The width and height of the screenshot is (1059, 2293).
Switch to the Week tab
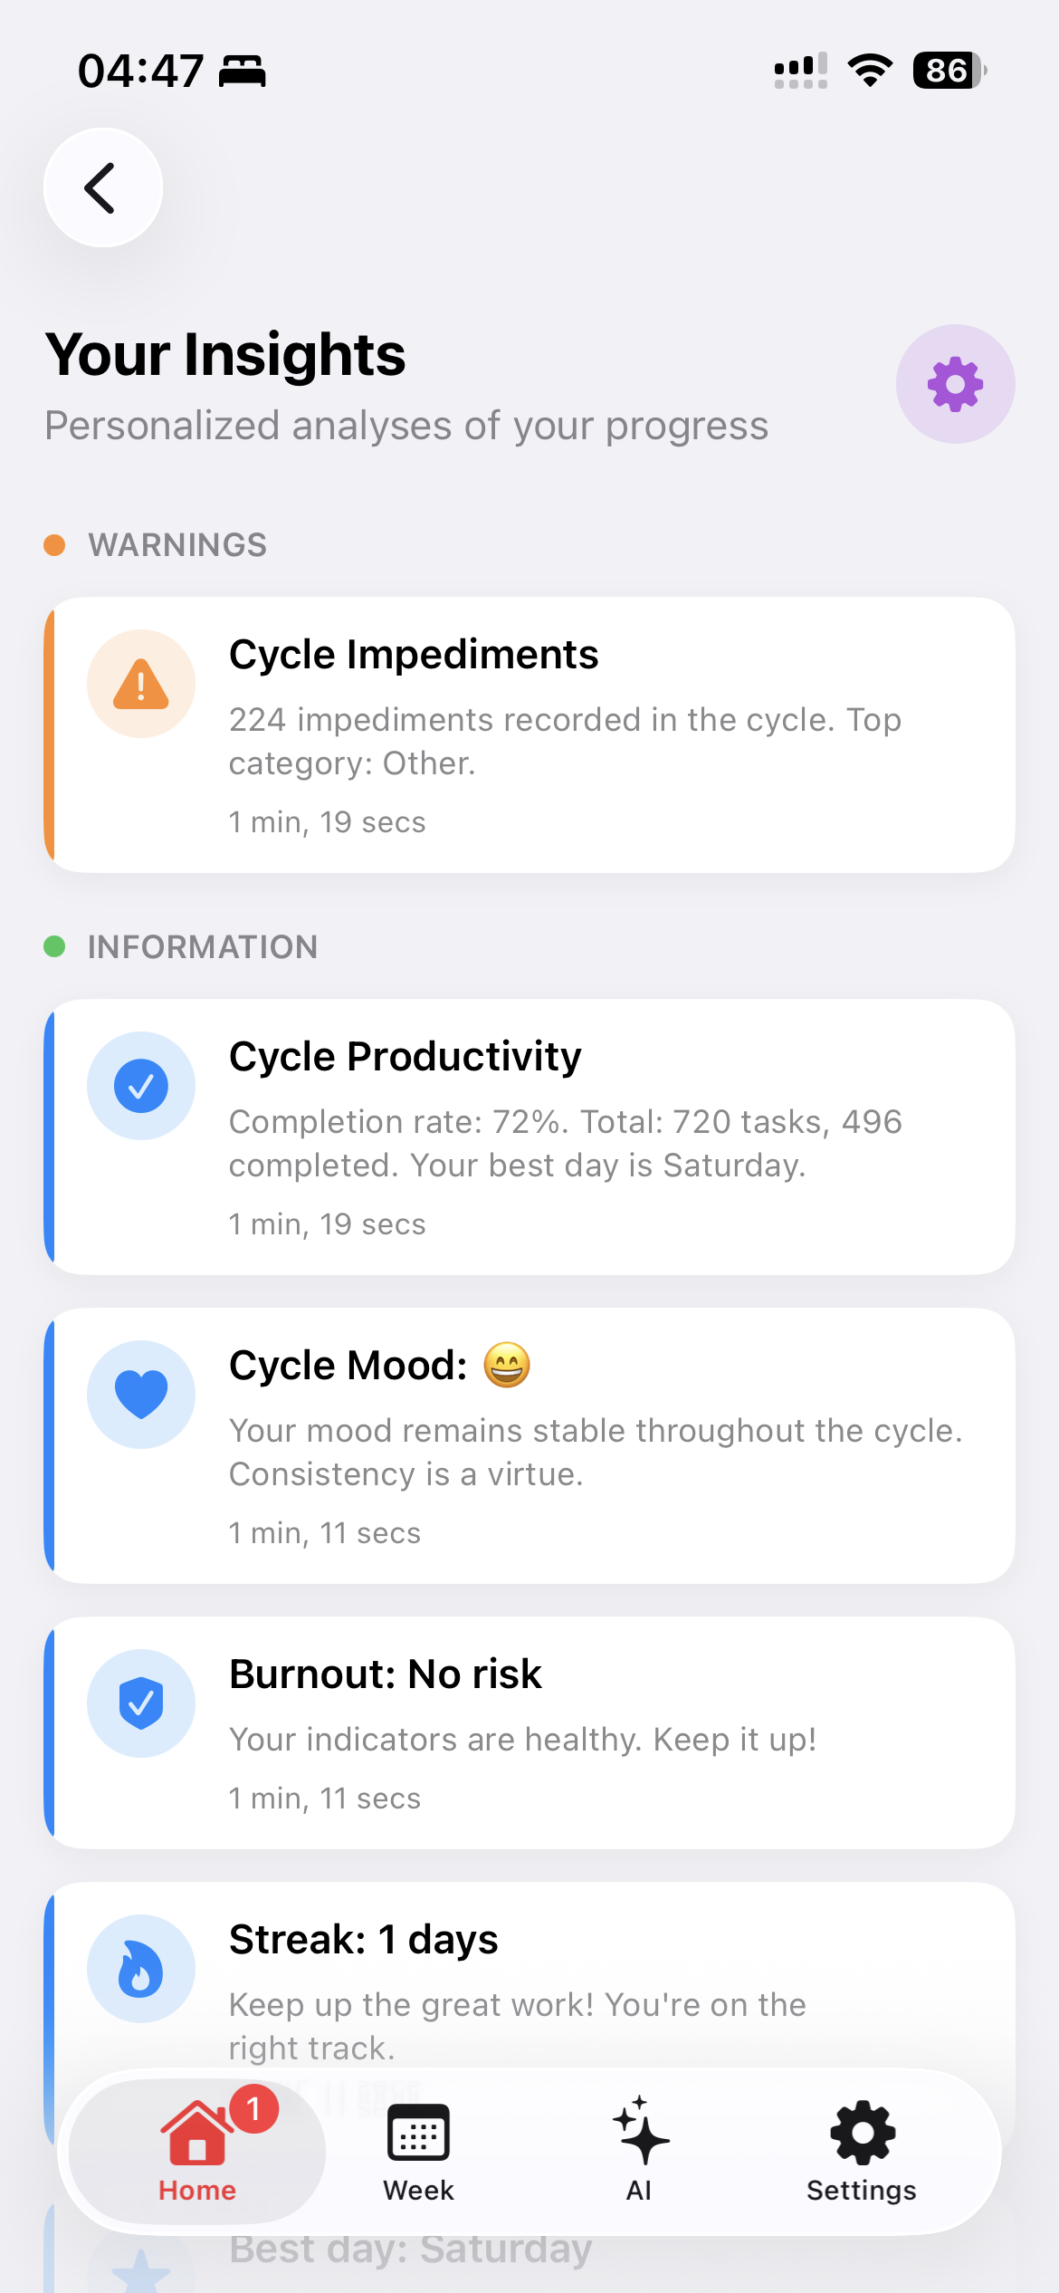click(x=418, y=2151)
